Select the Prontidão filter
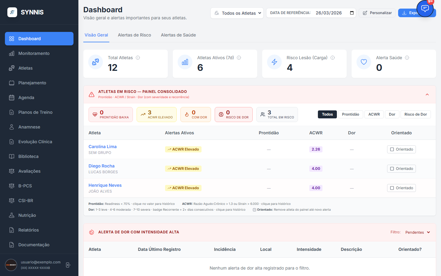 pos(351,114)
